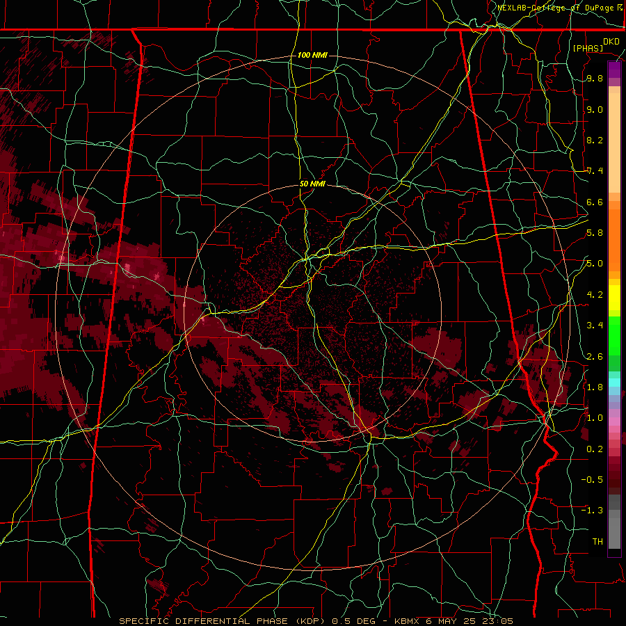Pick the orange segment of the color bar

click(614, 236)
